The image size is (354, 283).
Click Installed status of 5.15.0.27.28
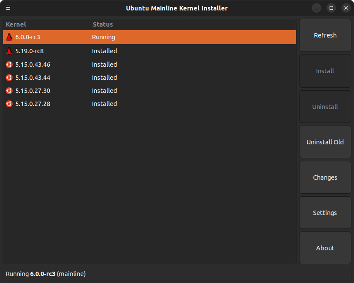(105, 104)
